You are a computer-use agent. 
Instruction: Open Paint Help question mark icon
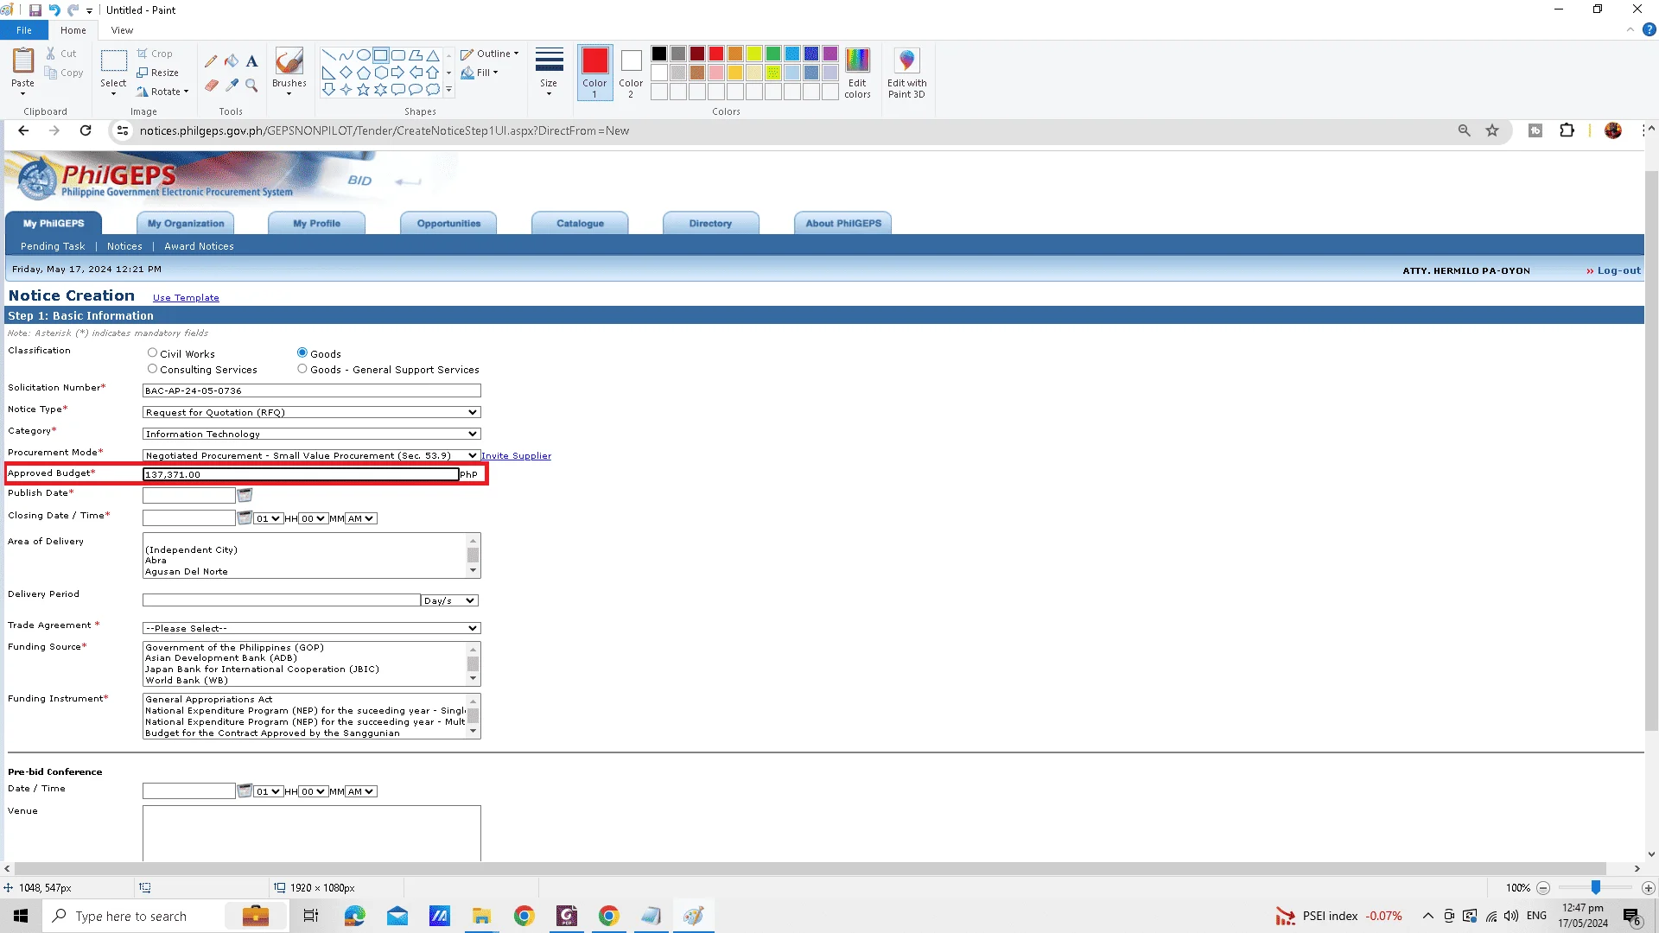pos(1649,29)
